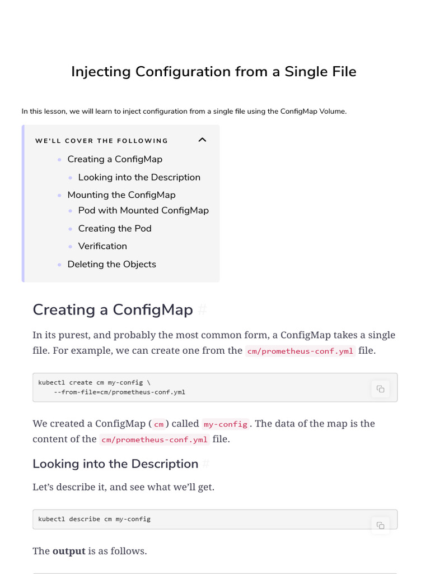430x574 pixels.
Task: Navigate to Creating the Pod section
Action: click(x=115, y=228)
